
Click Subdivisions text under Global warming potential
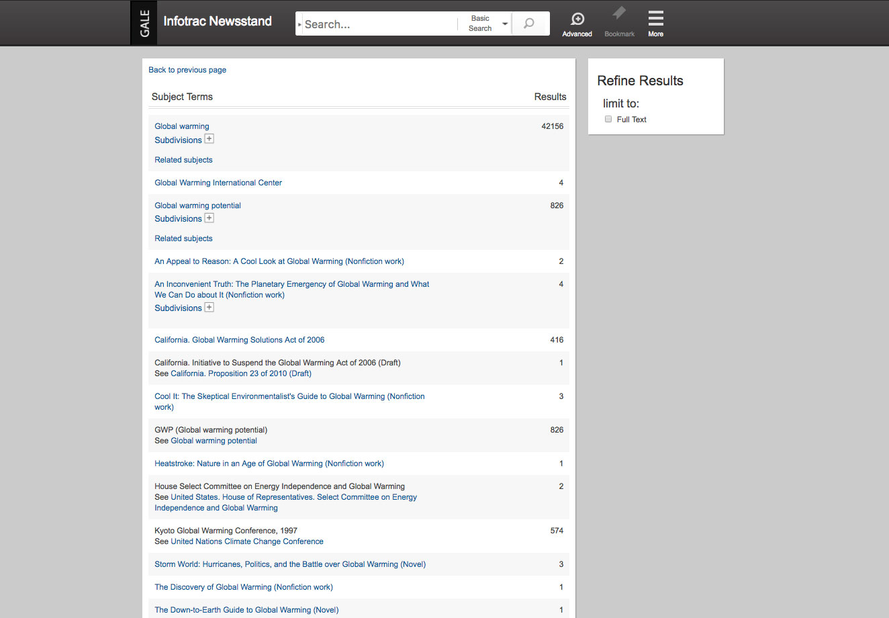[178, 219]
